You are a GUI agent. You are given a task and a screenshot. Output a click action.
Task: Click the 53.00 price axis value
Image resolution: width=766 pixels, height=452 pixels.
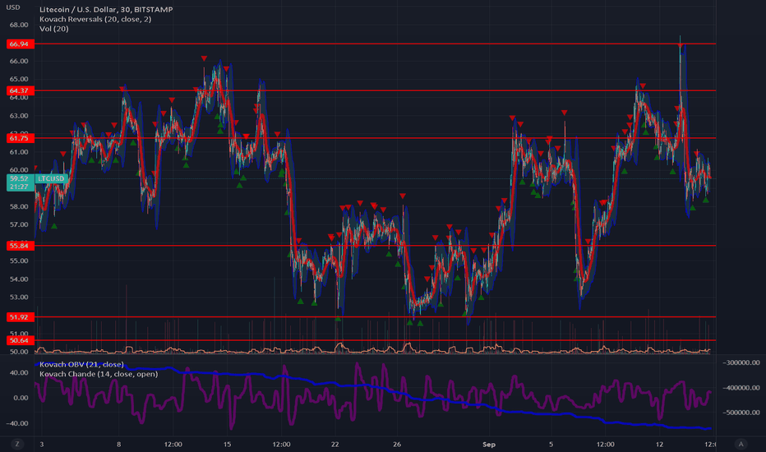click(19, 297)
